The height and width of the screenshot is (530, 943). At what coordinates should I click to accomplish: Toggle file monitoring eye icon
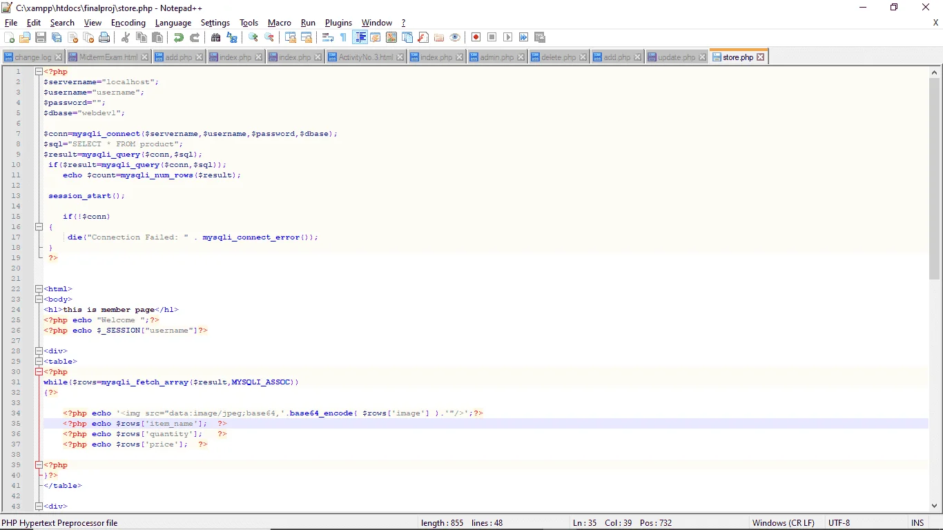(x=455, y=37)
